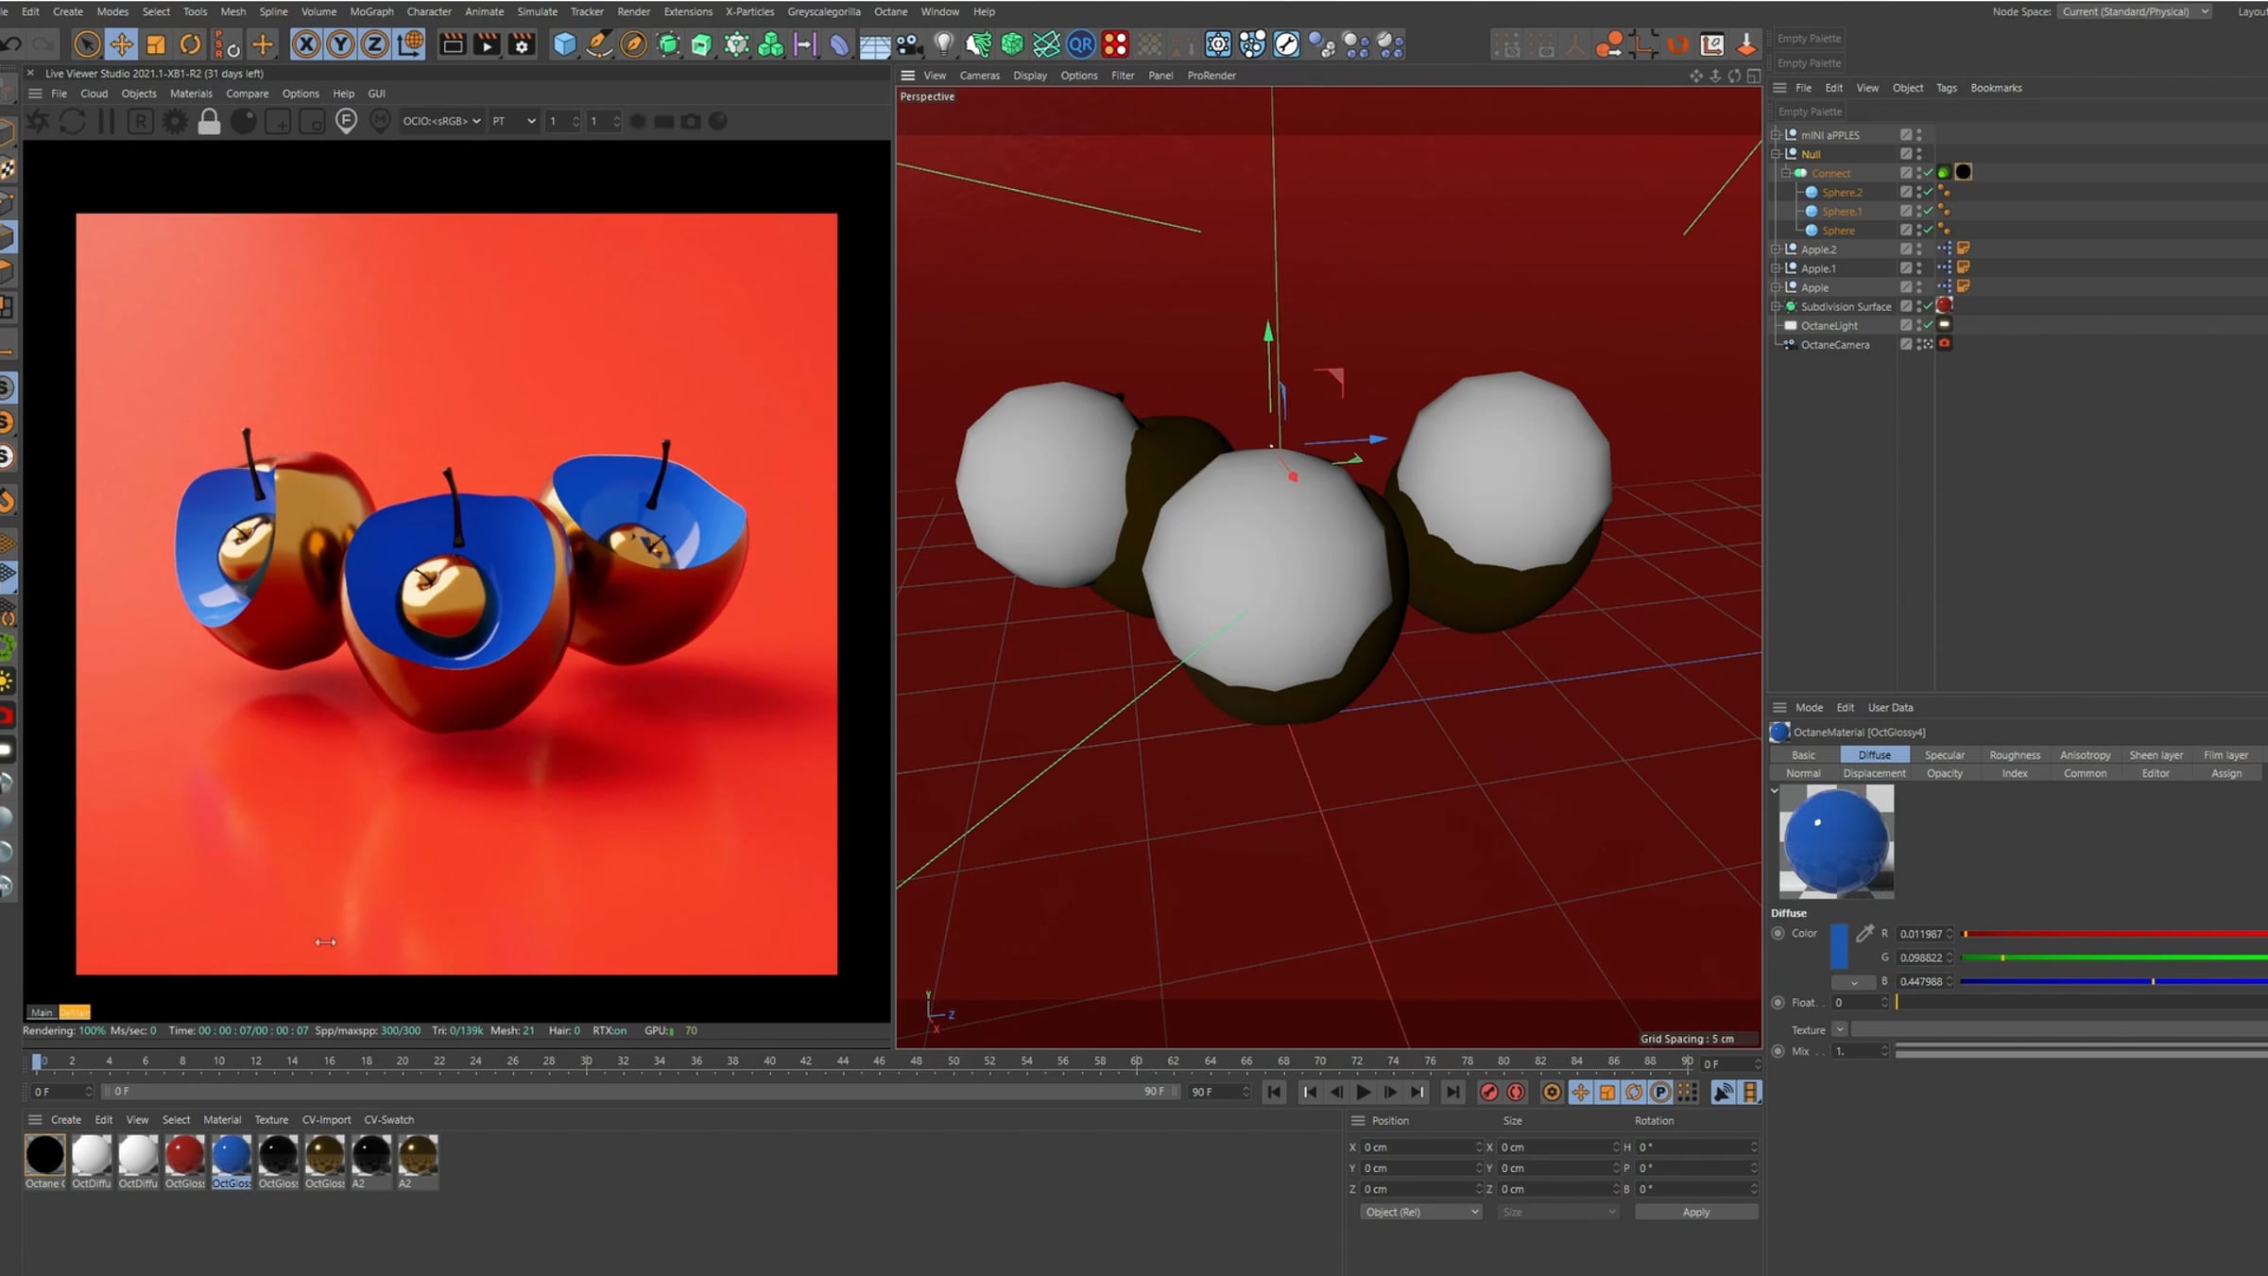Pick color with the Diffuse eyedropper icon
This screenshot has width=2268, height=1276.
coord(1864,934)
